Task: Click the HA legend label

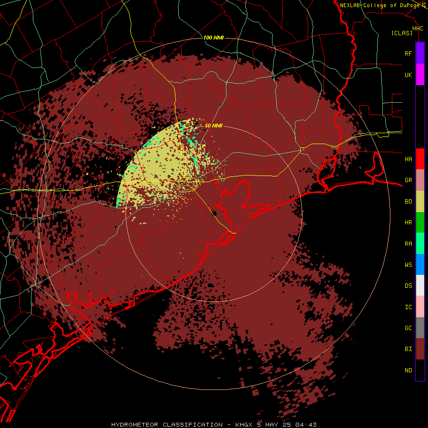Action: click(x=408, y=159)
